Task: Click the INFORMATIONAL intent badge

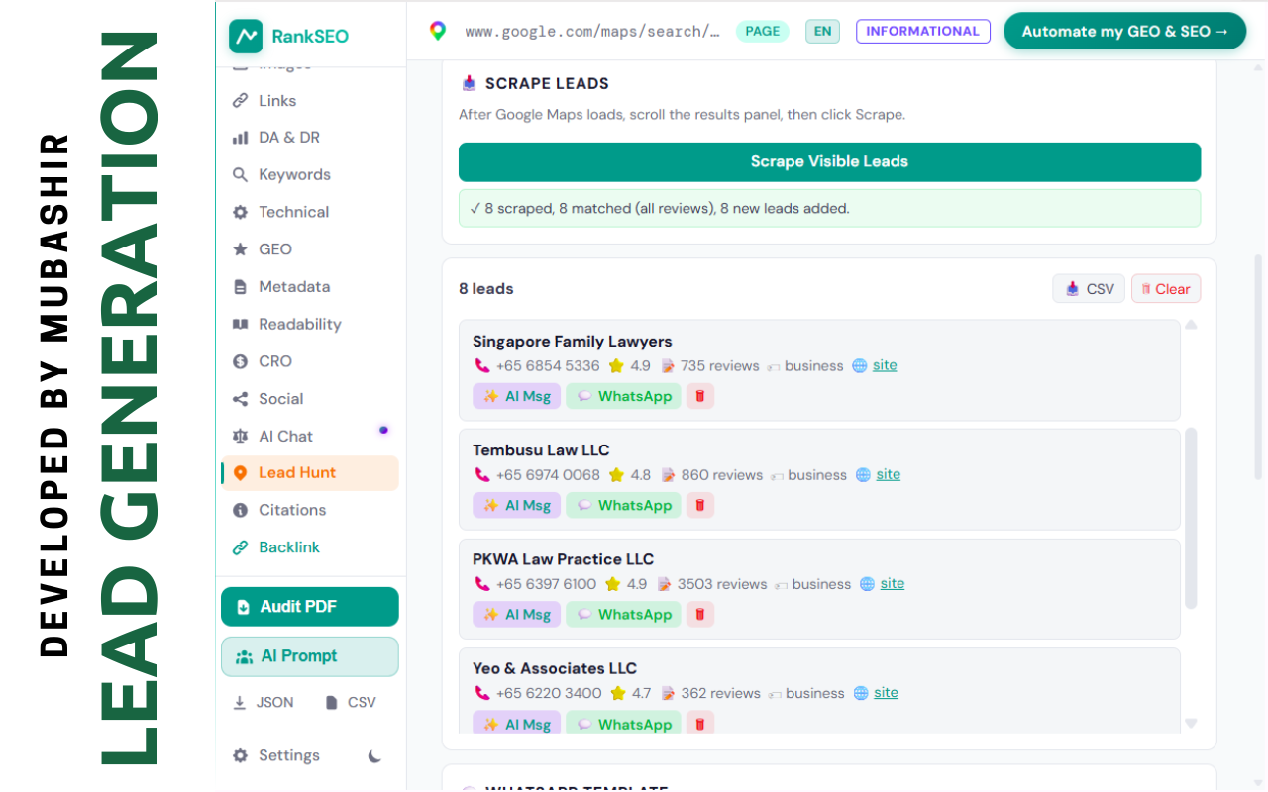Action: [923, 31]
